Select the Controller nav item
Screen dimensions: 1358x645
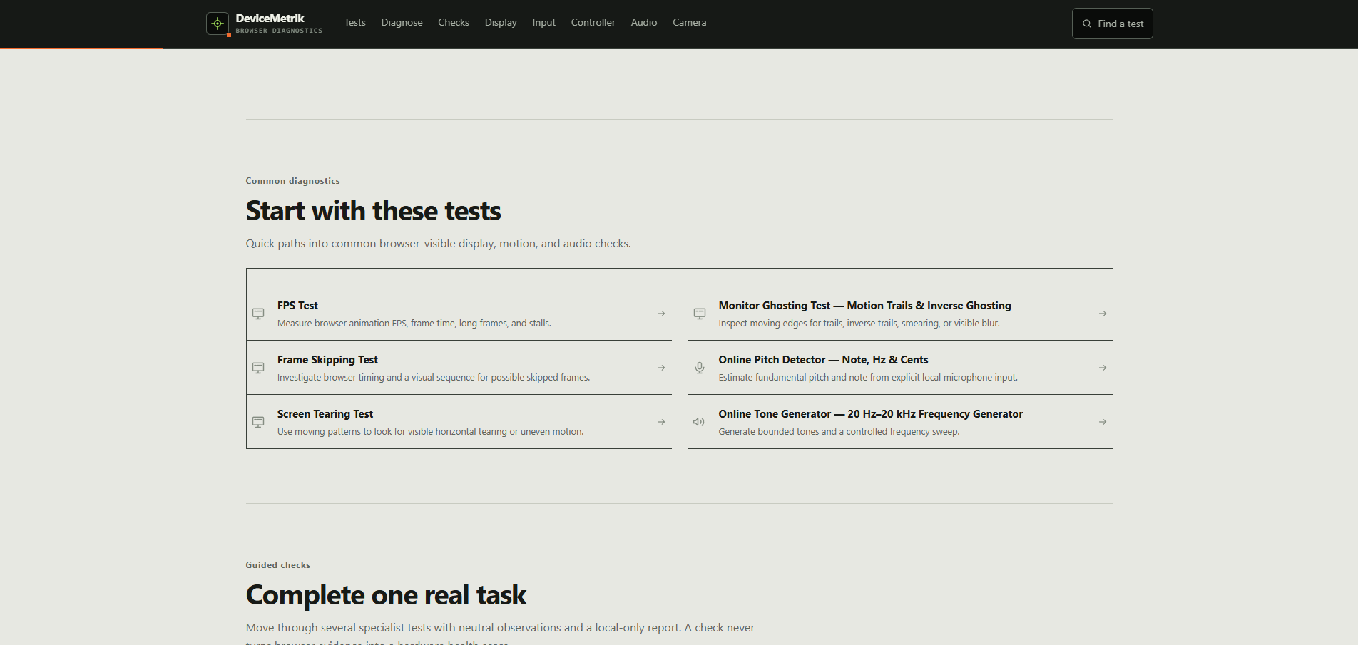(x=593, y=22)
